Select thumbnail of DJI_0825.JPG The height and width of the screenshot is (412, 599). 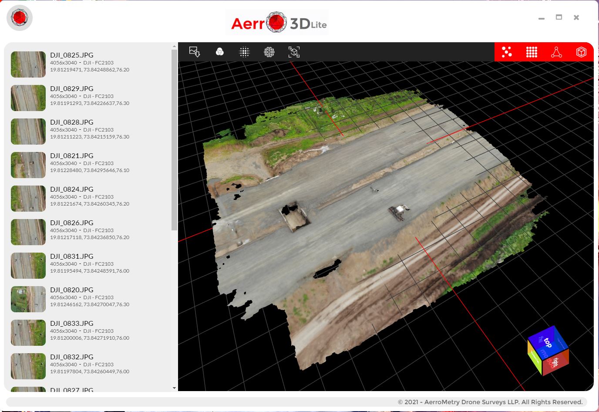click(x=28, y=64)
